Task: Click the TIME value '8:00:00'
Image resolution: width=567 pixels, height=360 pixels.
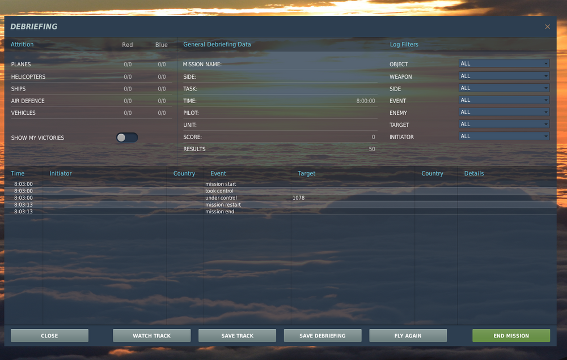Action: (365, 101)
